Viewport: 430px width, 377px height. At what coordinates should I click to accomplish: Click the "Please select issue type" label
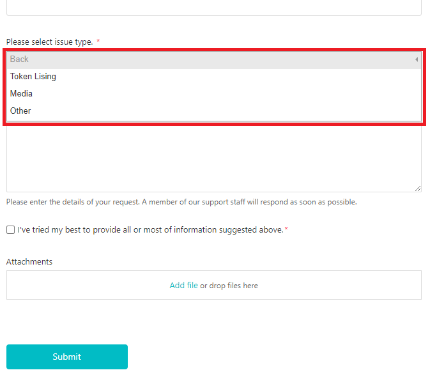[x=49, y=42]
